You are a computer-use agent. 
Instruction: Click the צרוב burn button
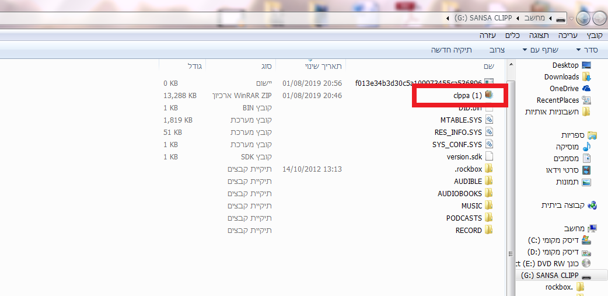tap(497, 50)
